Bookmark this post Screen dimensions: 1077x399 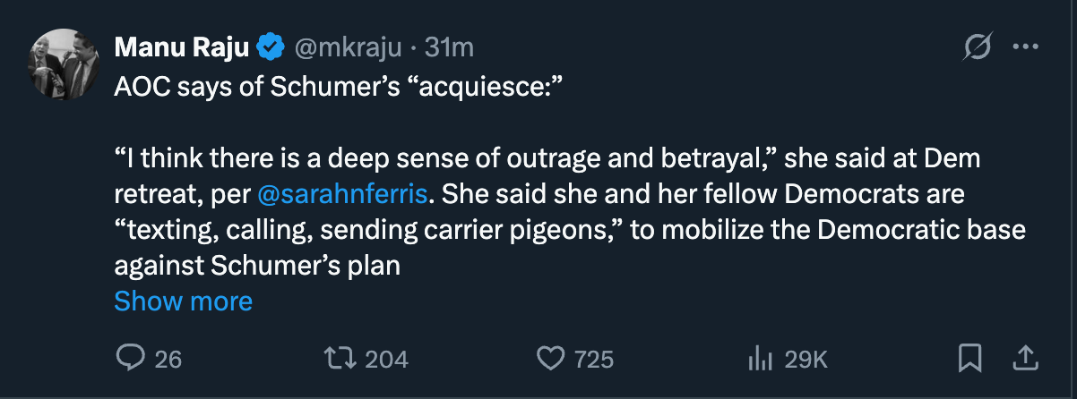click(x=970, y=359)
